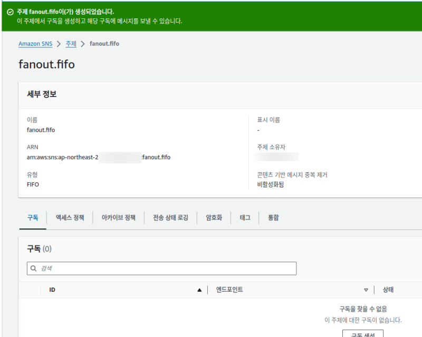The height and width of the screenshot is (337, 422).
Task: Click the FIFO type value
Action: (33, 185)
